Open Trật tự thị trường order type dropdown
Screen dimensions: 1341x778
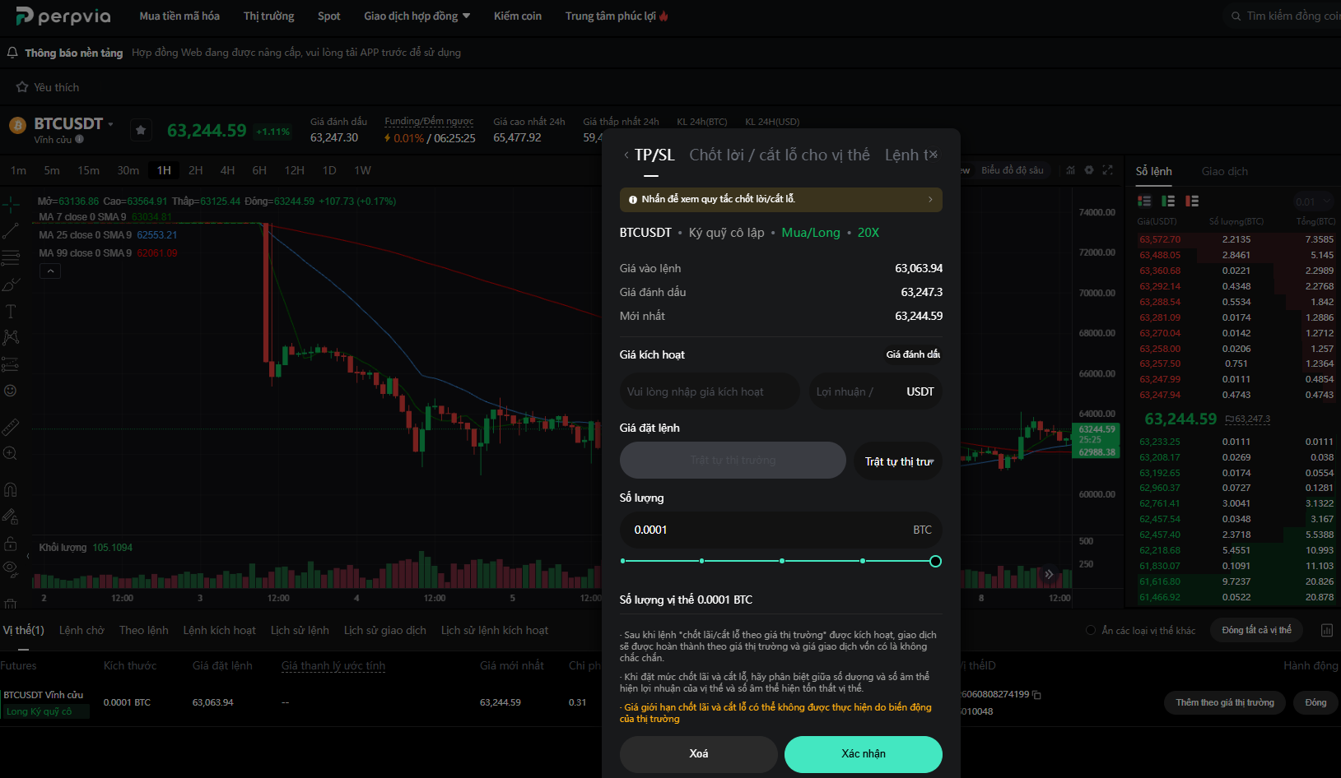click(899, 461)
